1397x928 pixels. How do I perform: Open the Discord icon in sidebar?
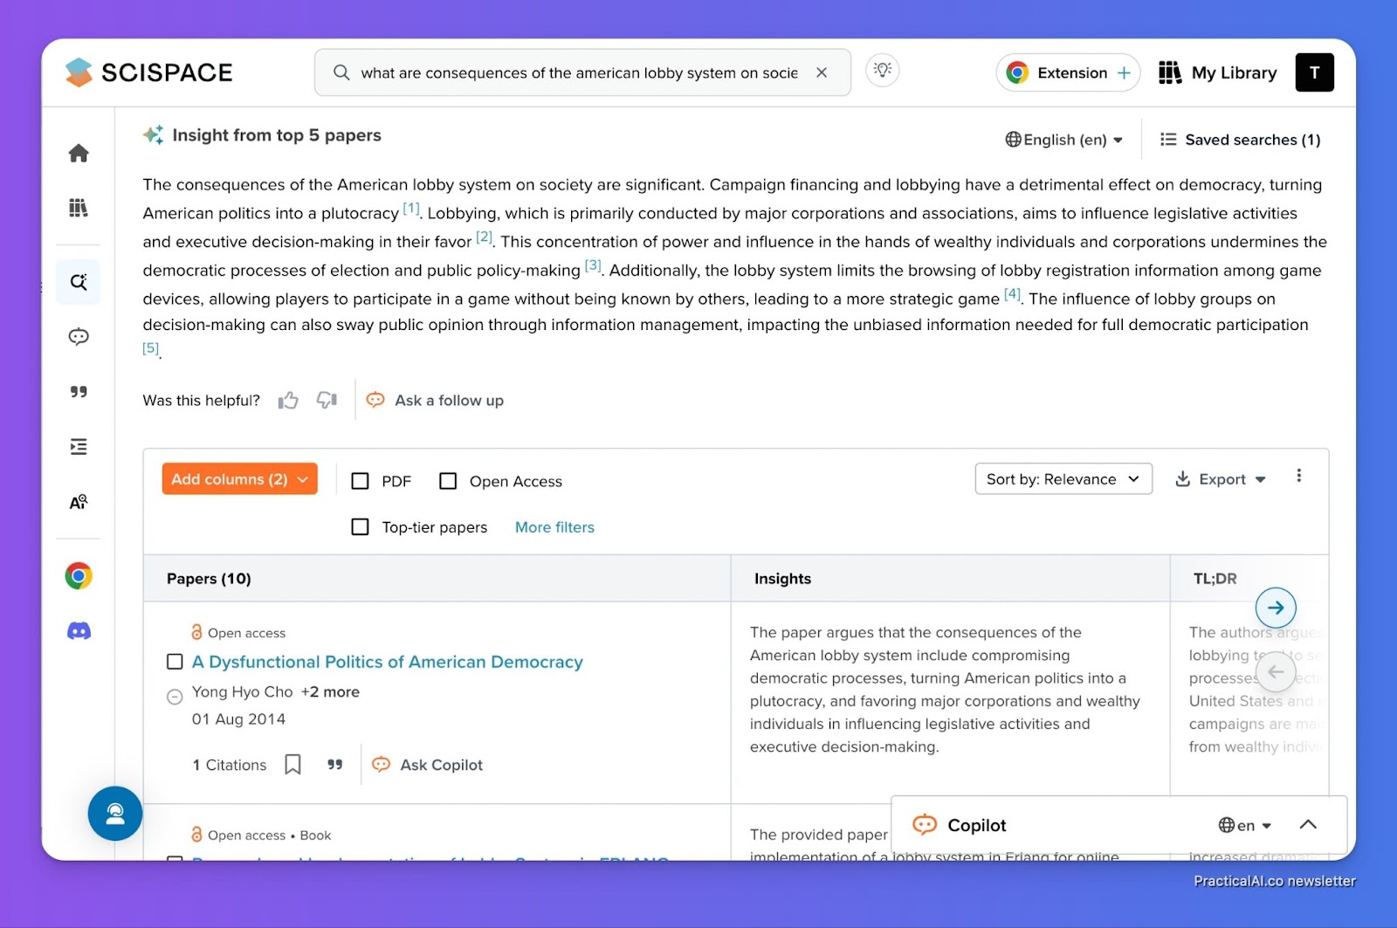(x=79, y=631)
